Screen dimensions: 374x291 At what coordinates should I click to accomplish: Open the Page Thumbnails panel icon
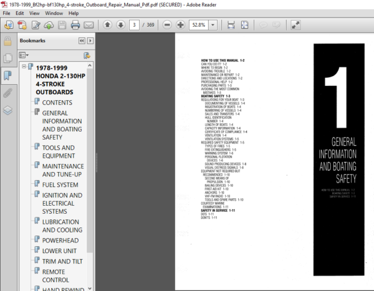(x=8, y=58)
